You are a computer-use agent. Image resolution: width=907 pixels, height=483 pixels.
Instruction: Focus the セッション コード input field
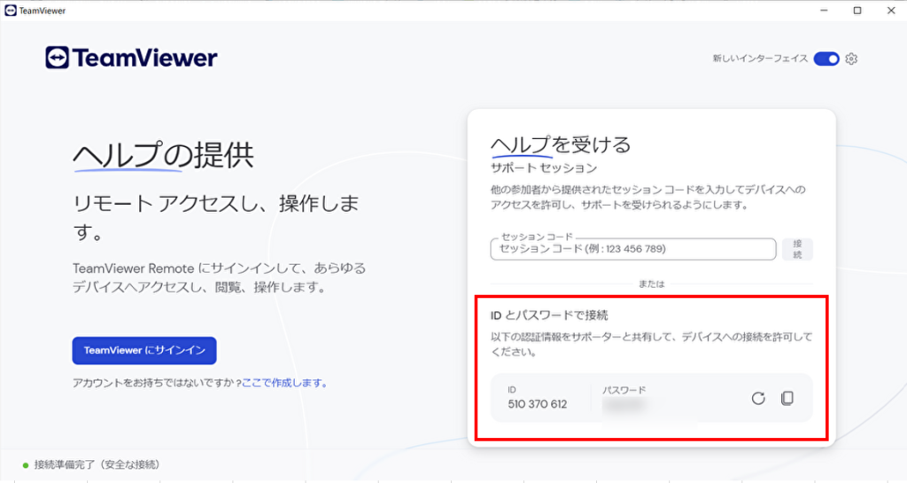(632, 249)
